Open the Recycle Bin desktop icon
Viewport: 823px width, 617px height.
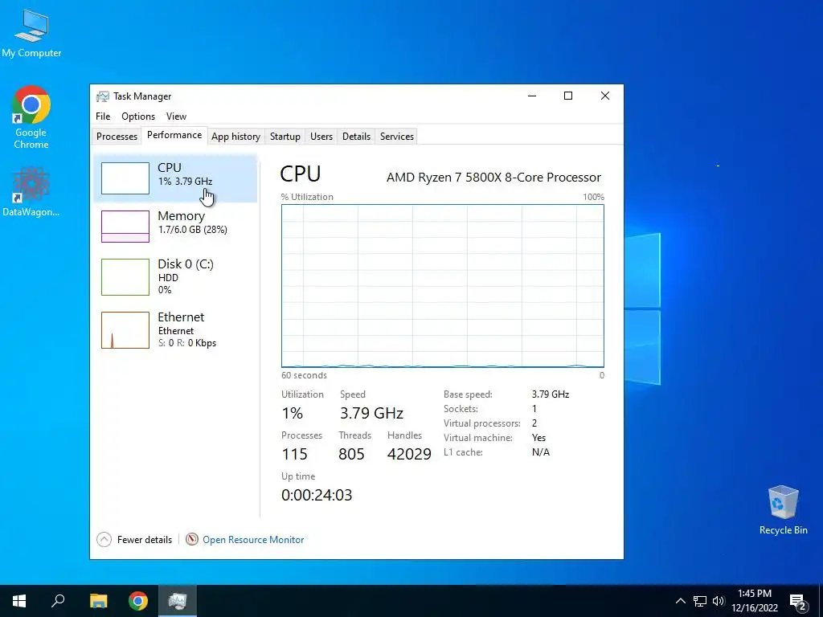pyautogui.click(x=783, y=510)
